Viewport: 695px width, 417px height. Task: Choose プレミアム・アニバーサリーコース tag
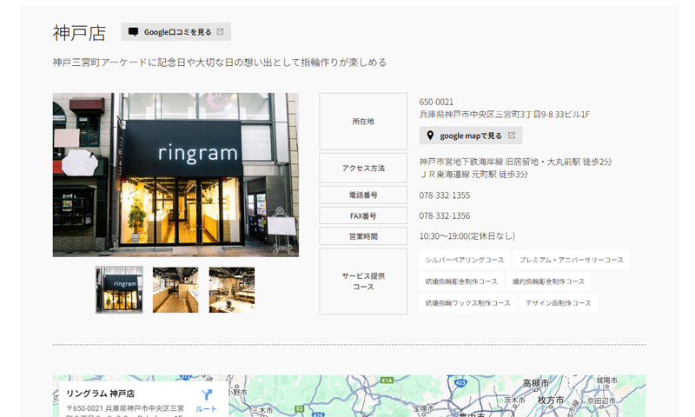point(572,260)
